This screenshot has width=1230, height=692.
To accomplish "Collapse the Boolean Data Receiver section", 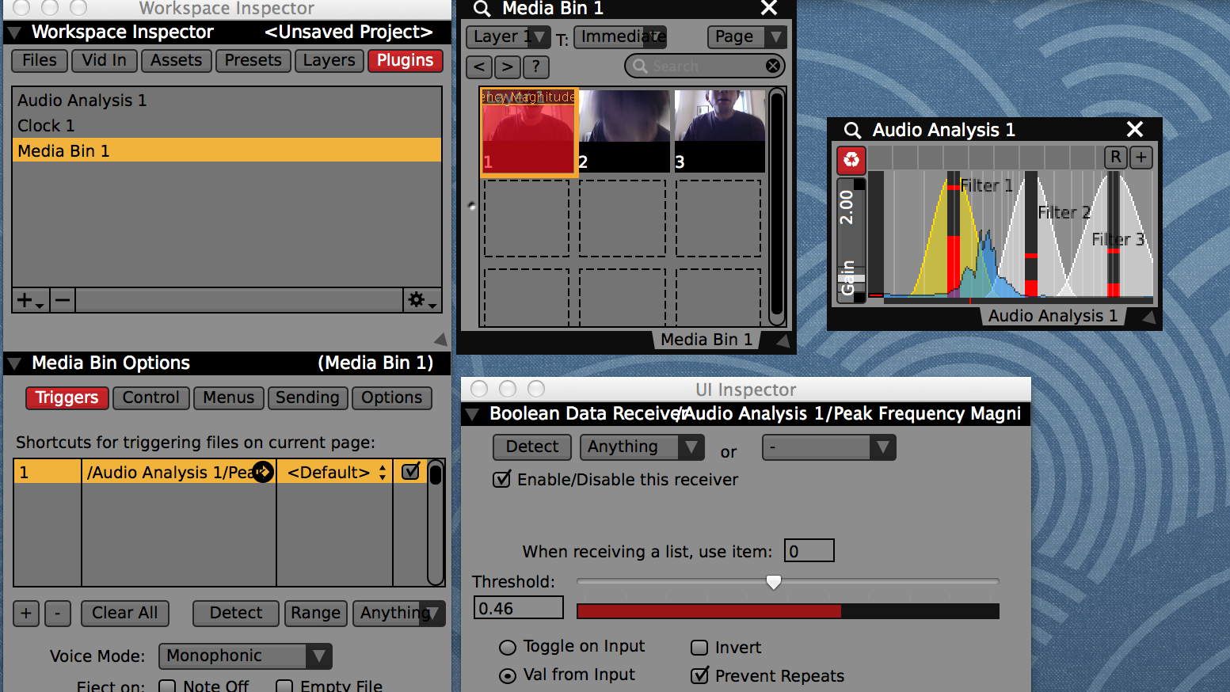I will (x=472, y=414).
